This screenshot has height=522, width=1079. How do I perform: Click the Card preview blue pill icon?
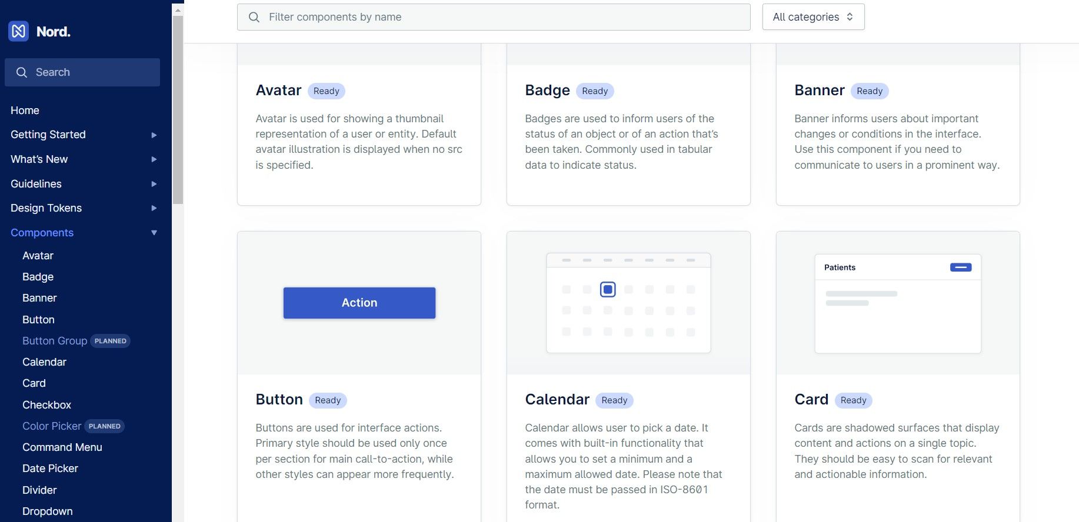961,267
